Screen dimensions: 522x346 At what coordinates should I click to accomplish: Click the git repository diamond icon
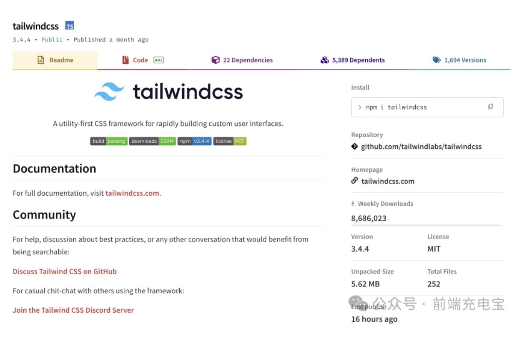tap(354, 146)
